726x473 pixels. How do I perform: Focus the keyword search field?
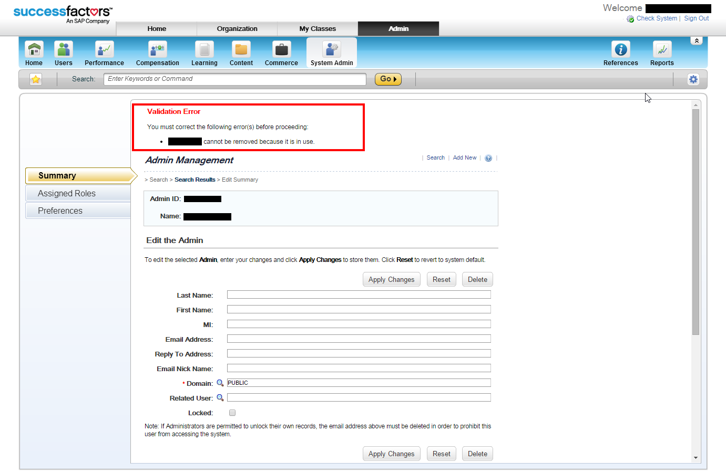coord(235,79)
